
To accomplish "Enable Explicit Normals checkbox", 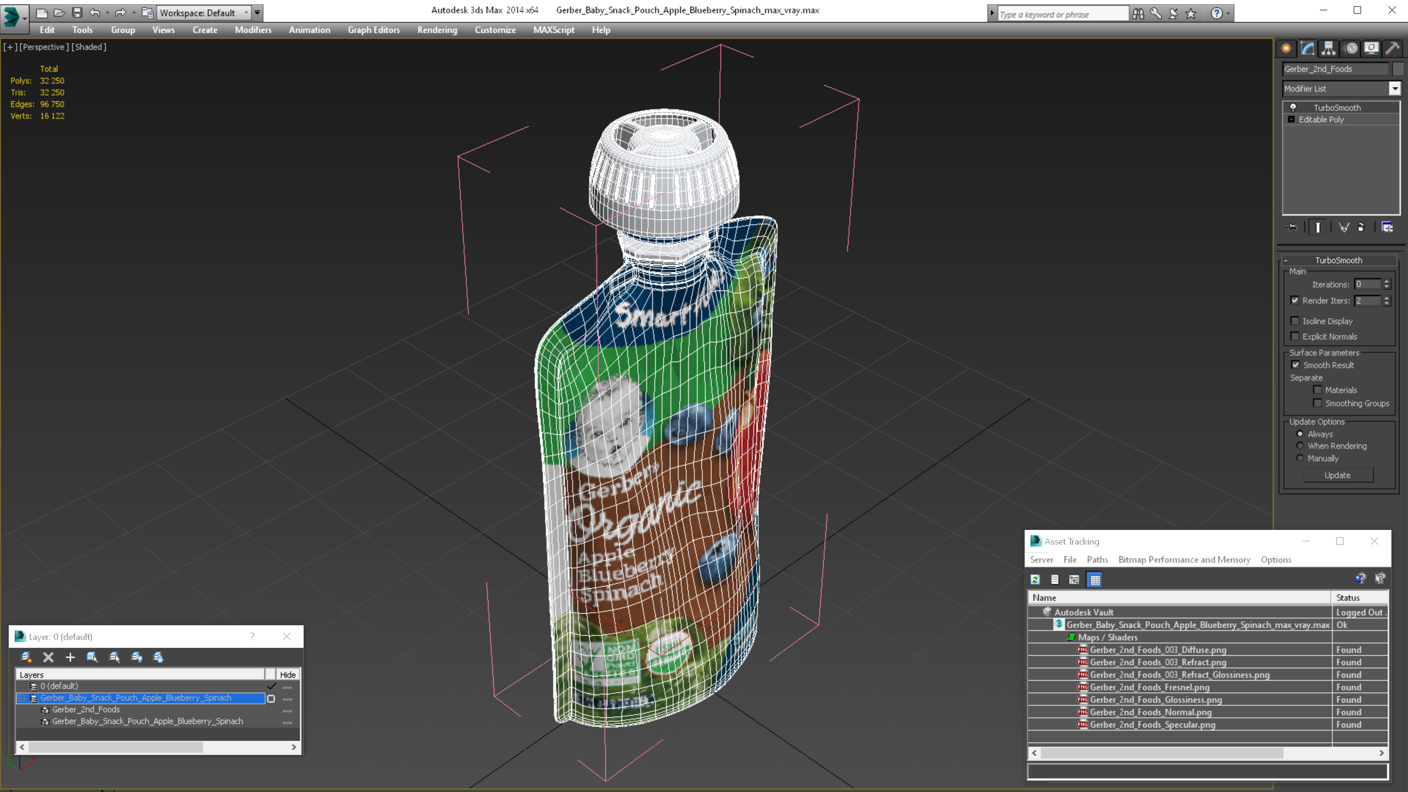I will (1294, 336).
